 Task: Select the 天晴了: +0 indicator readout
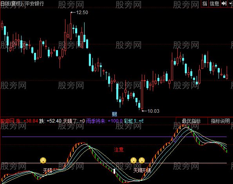[x=74, y=121]
